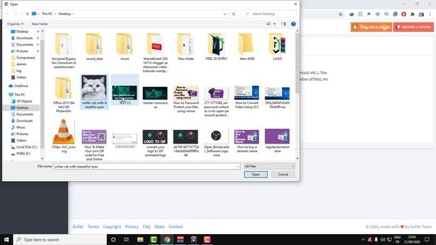The height and width of the screenshot is (245, 436).
Task: Click the Chrome taskbar icon
Action: [167, 240]
